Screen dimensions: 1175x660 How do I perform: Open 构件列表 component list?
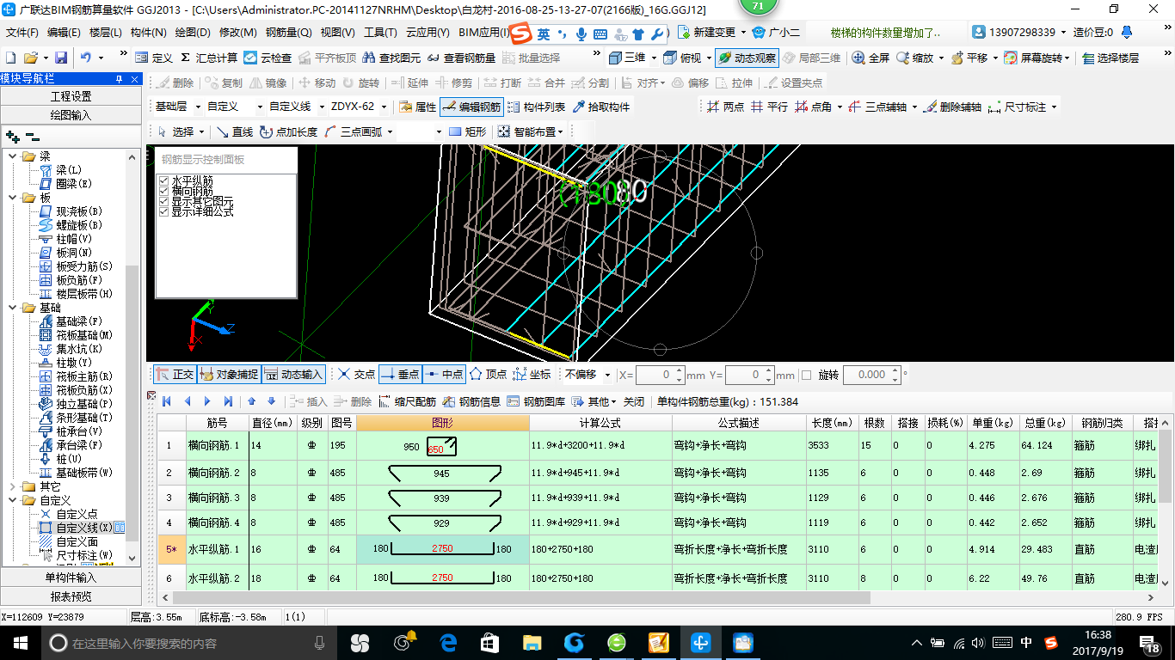[x=537, y=107]
